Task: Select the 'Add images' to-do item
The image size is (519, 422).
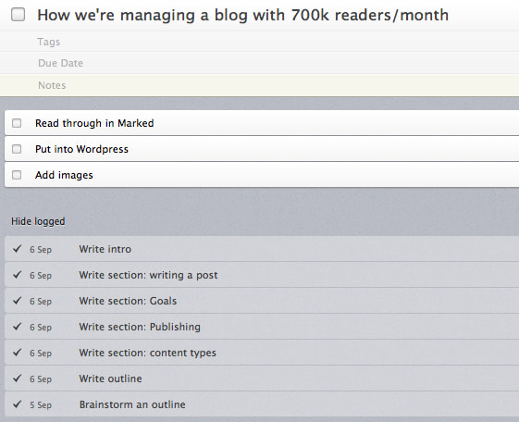Action: click(x=262, y=175)
